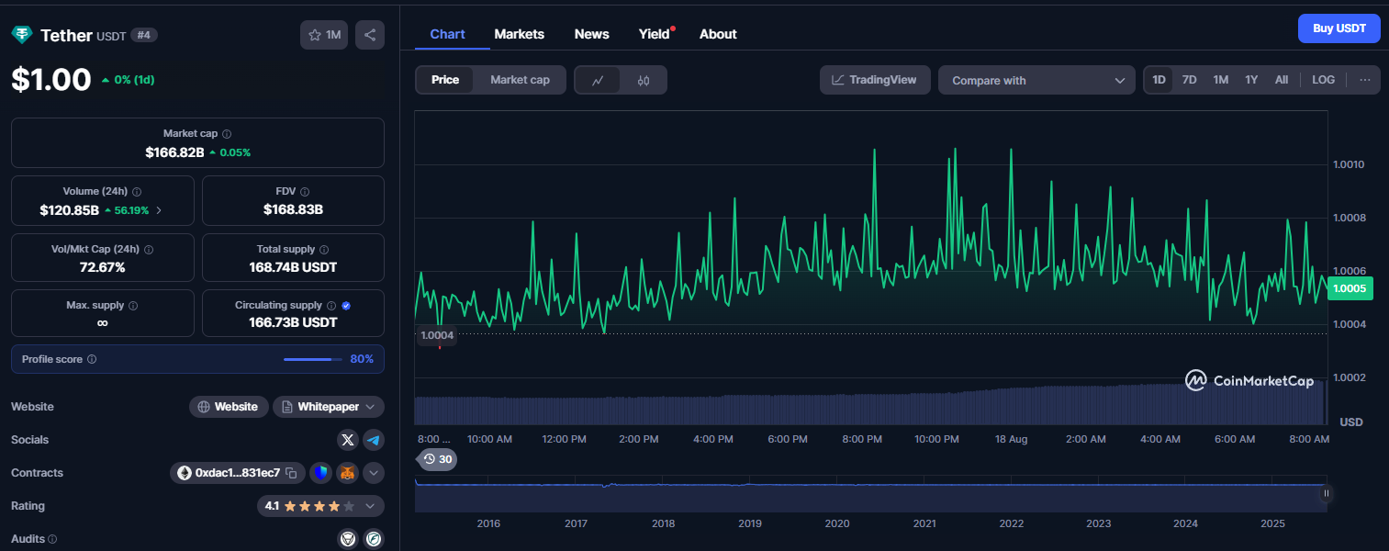Screen dimensions: 1389x551
Task: Open the first audit provider icon
Action: pyautogui.click(x=348, y=539)
